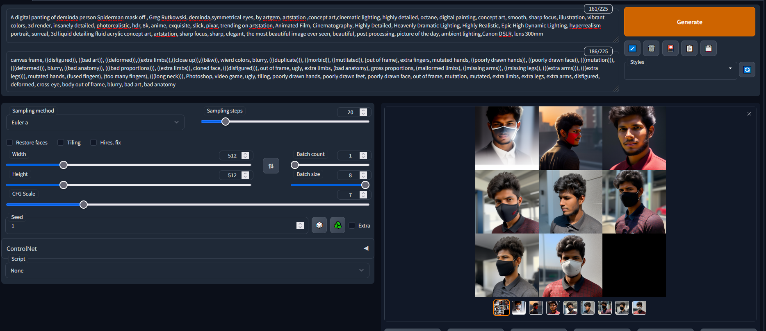Apply selected styles using the clipboard icon
The height and width of the screenshot is (331, 766).
pos(689,48)
